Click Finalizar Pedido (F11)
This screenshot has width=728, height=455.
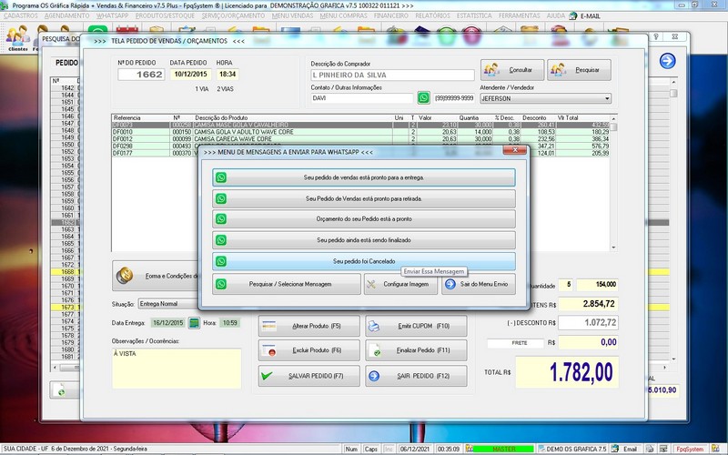click(x=416, y=350)
